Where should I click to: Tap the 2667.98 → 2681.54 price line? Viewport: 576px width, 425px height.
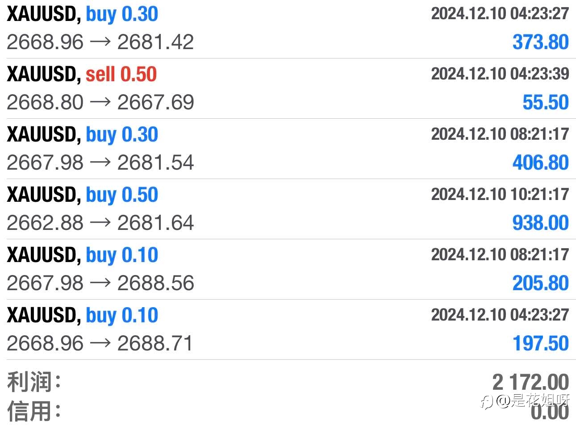click(100, 163)
